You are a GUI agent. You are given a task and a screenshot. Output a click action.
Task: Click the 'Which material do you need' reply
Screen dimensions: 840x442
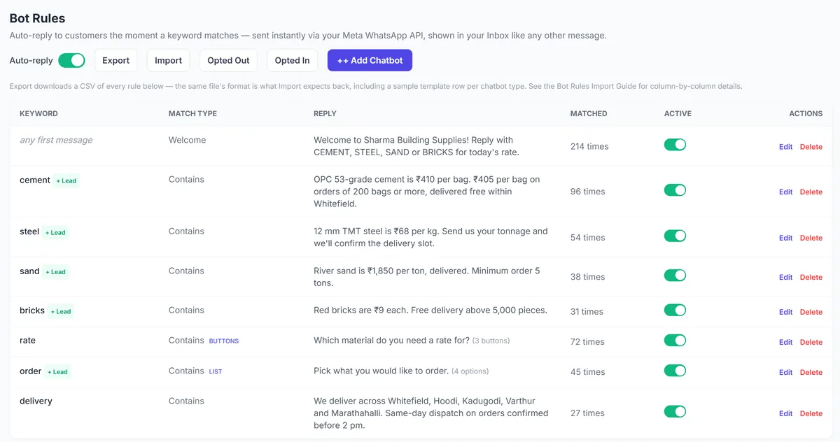pos(412,341)
